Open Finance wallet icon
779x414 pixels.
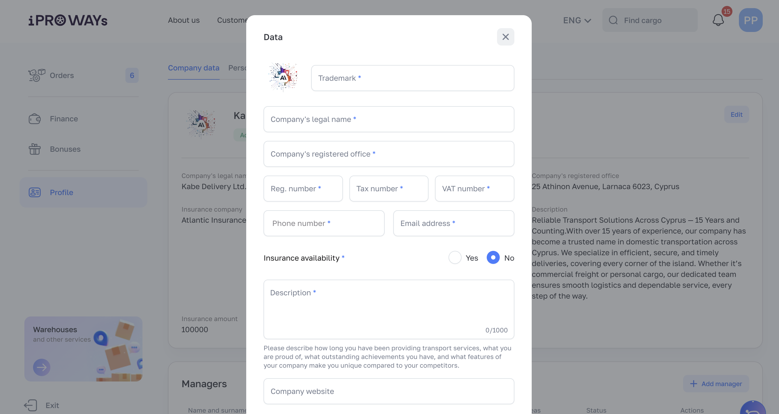pos(35,119)
